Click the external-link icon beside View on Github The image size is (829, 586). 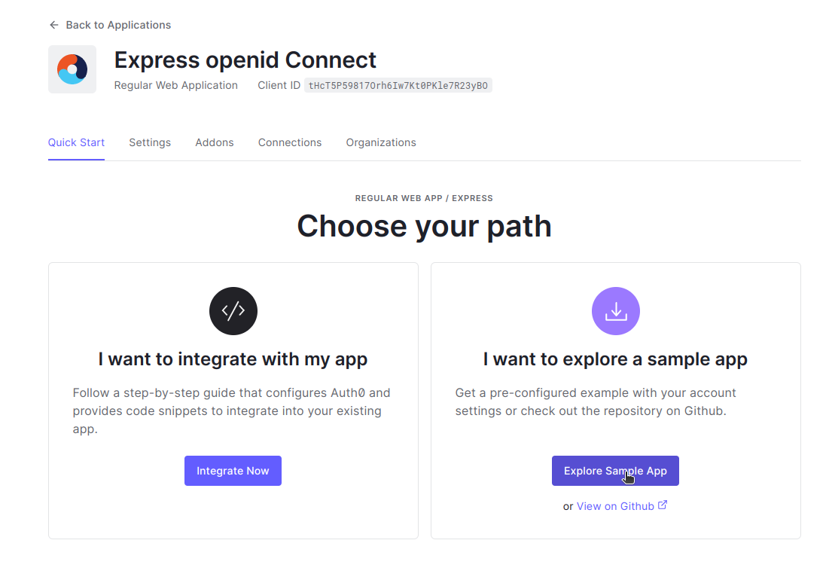tap(663, 505)
